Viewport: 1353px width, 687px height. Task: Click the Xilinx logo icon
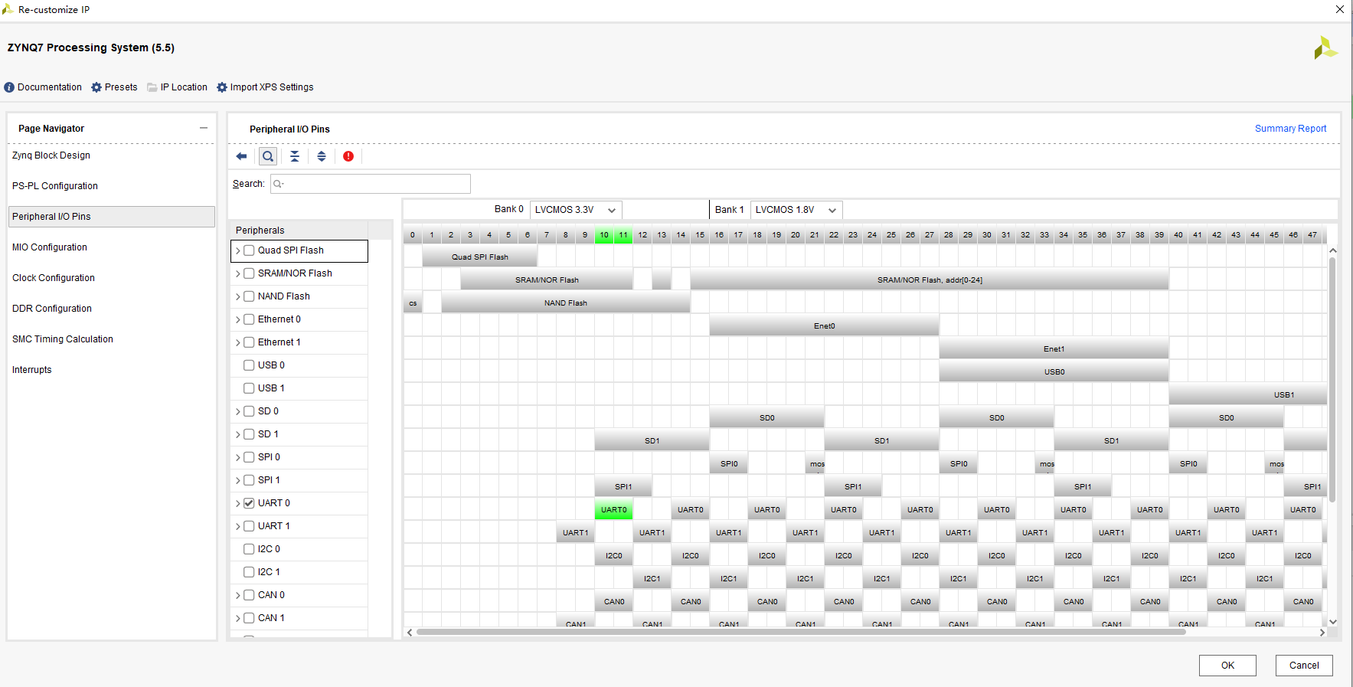click(x=1325, y=48)
